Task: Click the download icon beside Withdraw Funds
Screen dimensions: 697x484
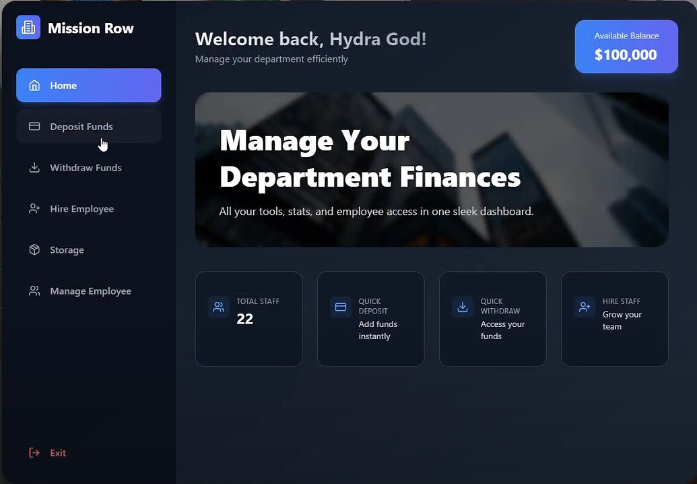Action: tap(34, 167)
